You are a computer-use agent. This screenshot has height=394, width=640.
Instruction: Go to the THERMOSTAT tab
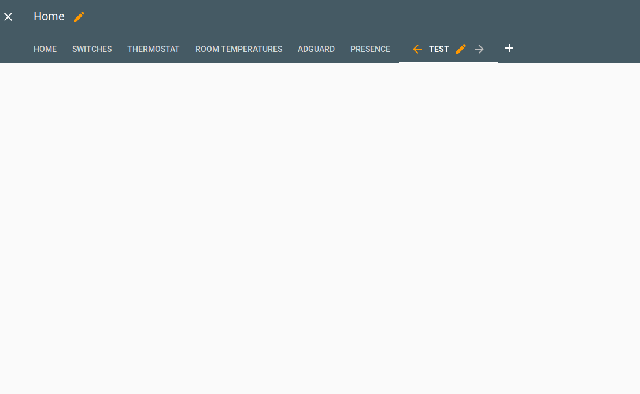click(x=153, y=49)
